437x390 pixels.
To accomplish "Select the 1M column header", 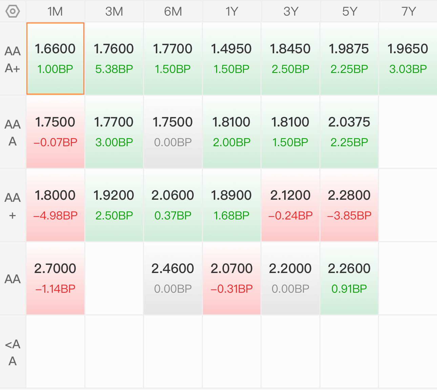I will [x=55, y=11].
